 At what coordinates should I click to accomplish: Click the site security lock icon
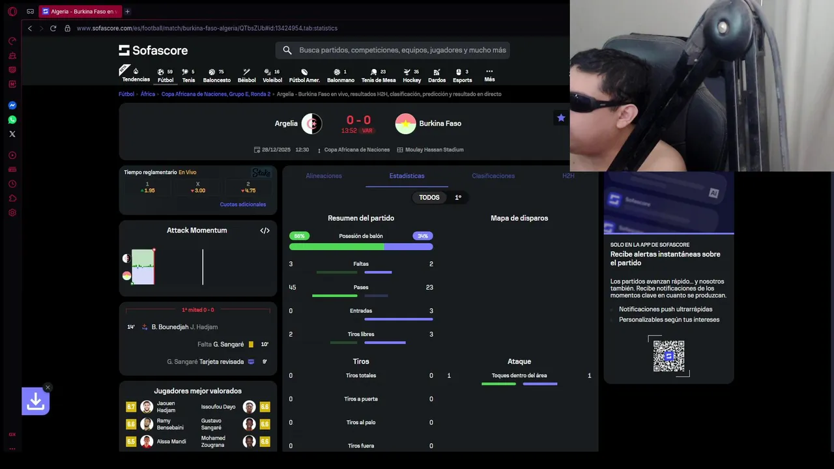point(67,28)
